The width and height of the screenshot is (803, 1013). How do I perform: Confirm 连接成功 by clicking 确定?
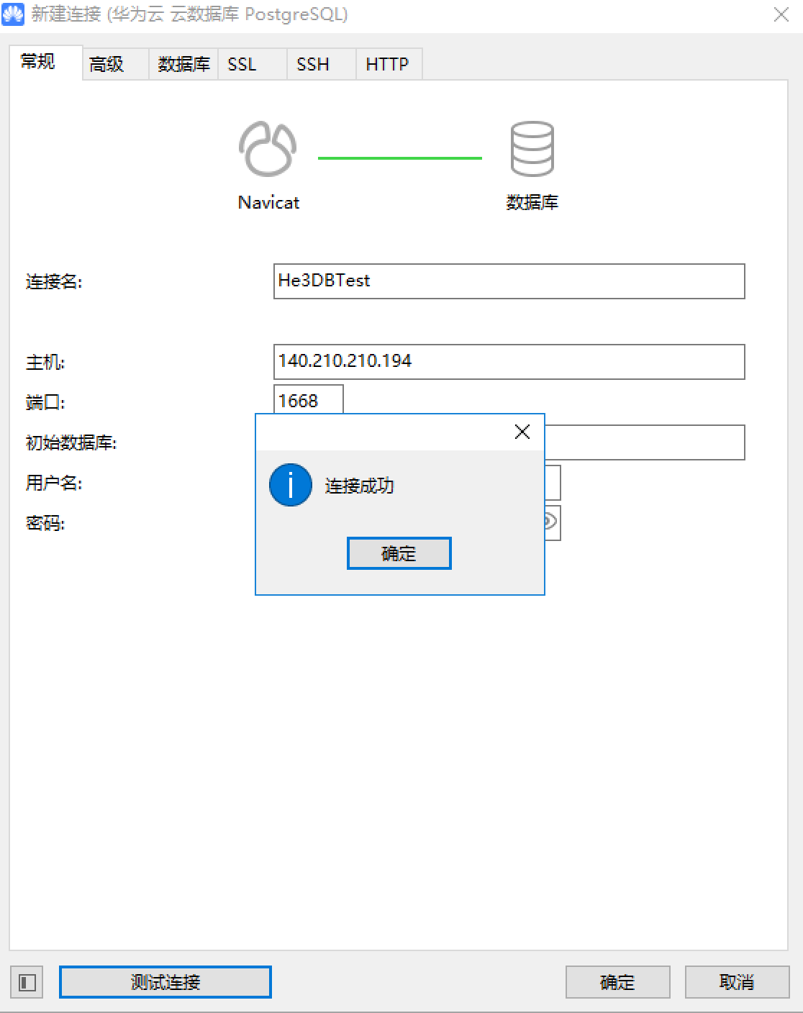click(399, 553)
